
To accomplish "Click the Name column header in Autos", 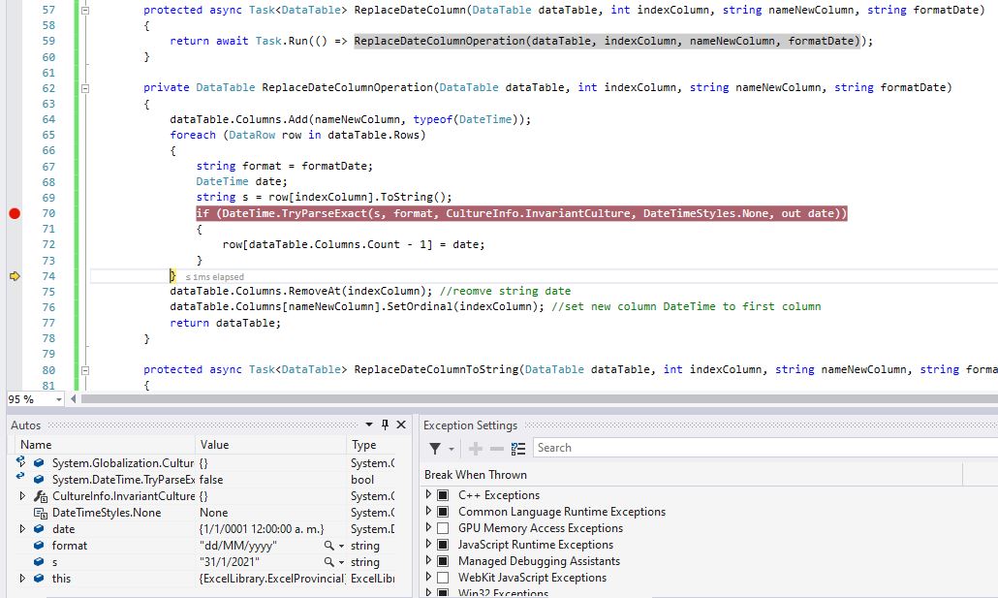I will (106, 445).
